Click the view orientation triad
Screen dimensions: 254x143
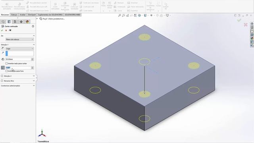coord(42,133)
